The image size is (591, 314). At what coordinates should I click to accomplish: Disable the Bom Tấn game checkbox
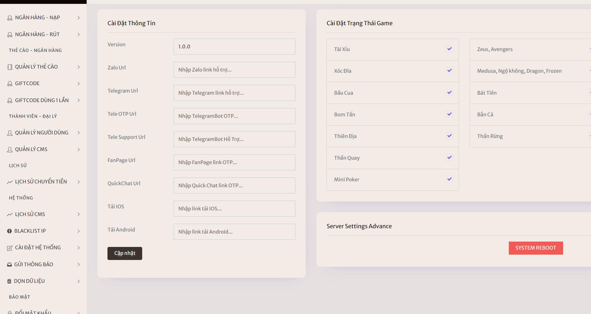tap(449, 114)
